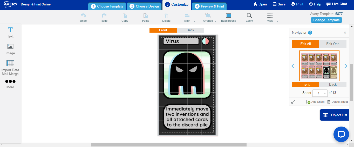Select Back in the Navigator panel

tap(333, 84)
